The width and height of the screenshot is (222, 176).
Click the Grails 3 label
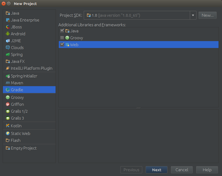pos(18,118)
